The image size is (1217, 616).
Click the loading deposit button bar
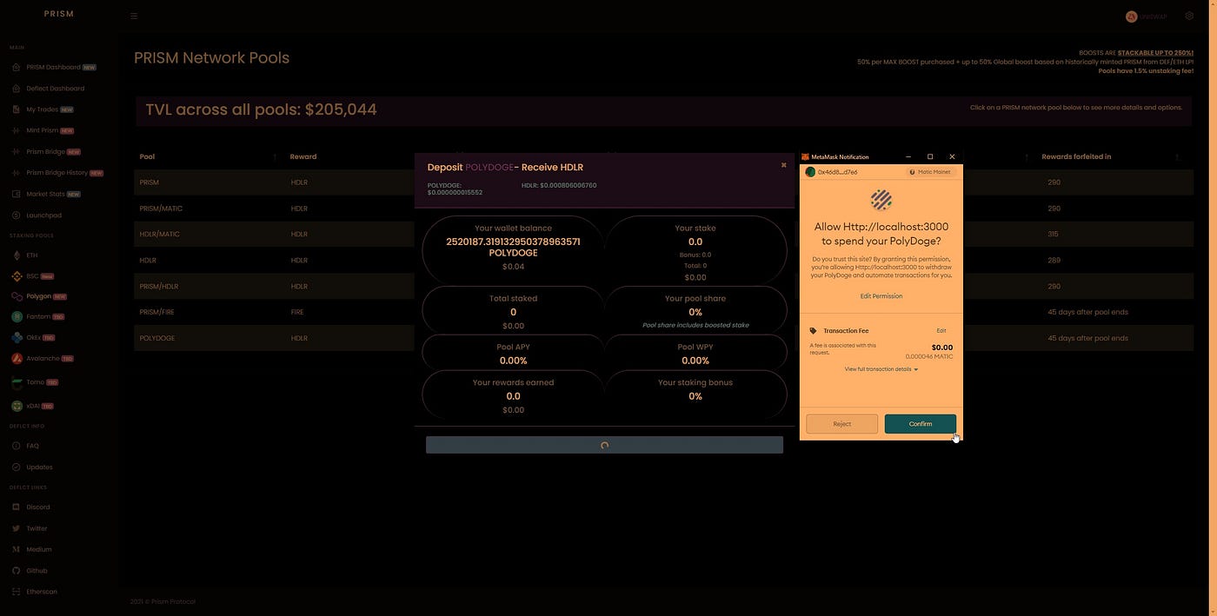click(604, 445)
